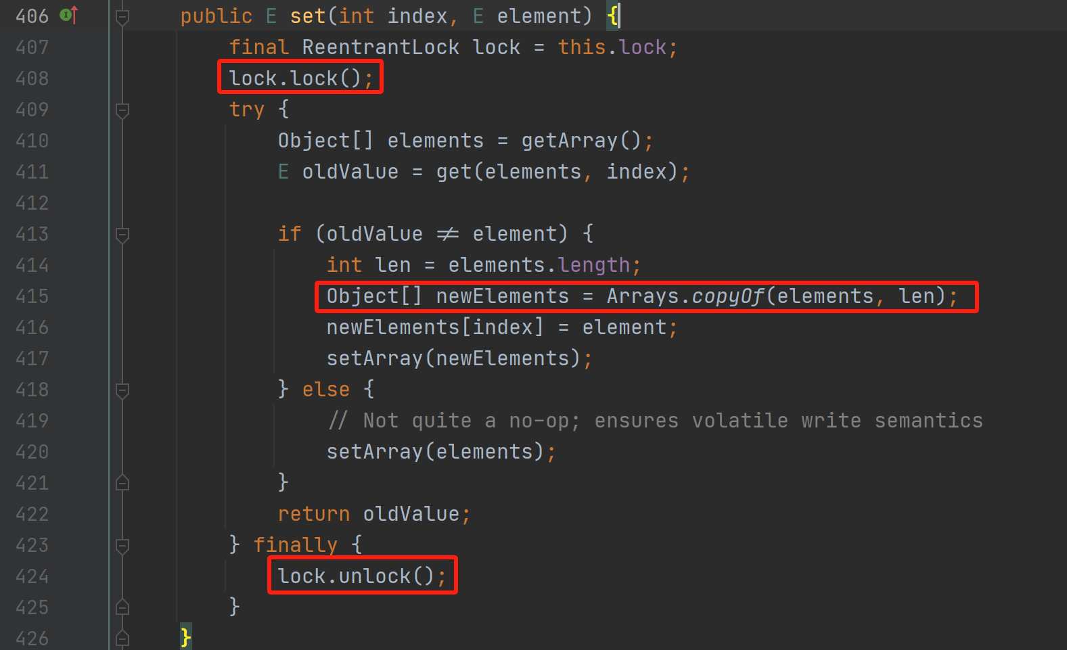Screen dimensions: 1067x650
Task: Click the 'setArray(elements)' call on line 420
Action: pos(435,452)
